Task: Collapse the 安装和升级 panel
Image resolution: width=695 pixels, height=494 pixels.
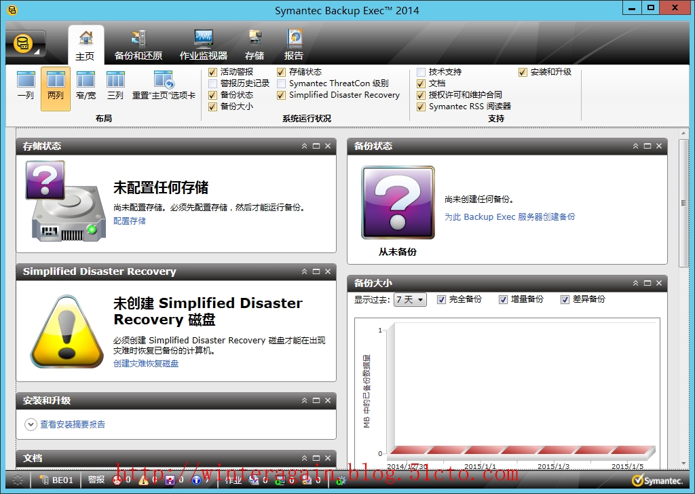Action: click(304, 400)
